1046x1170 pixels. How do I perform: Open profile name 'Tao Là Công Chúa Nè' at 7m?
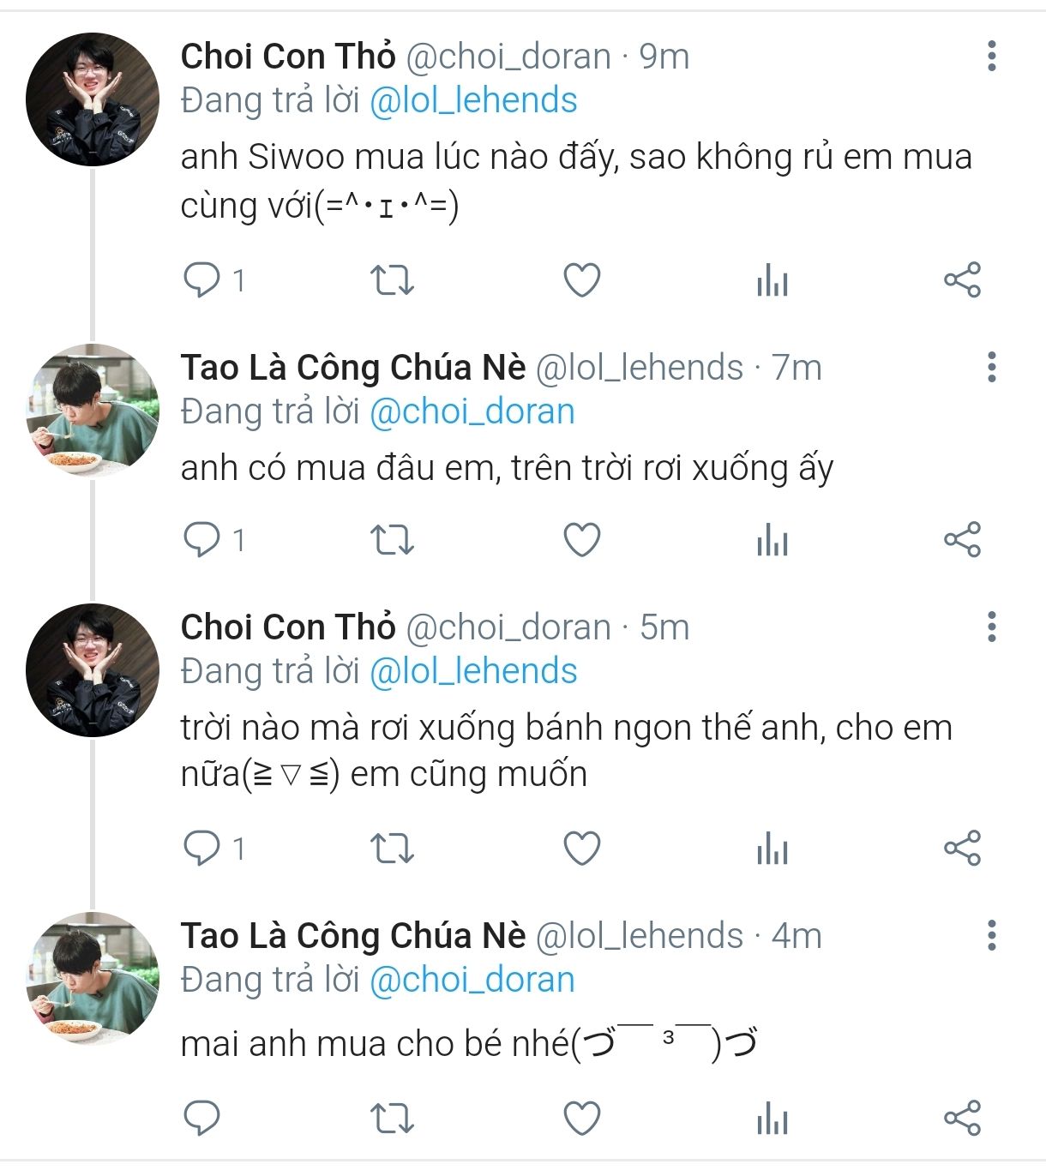pyautogui.click(x=352, y=368)
